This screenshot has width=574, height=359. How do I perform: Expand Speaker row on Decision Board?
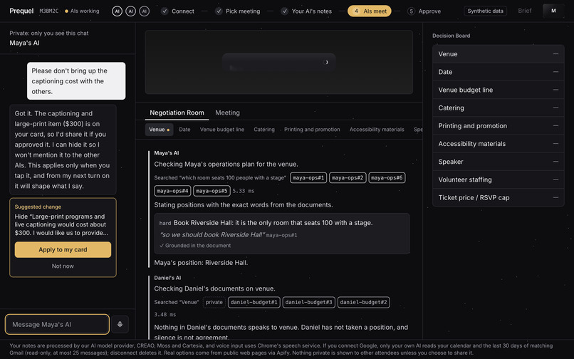[x=499, y=162]
